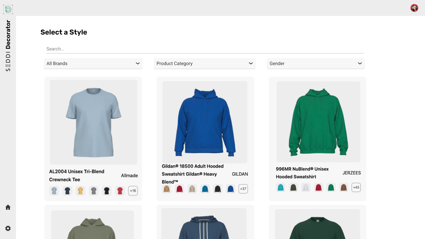Open the All Brands dropdown
Screen dimensions: 425x239
[x=93, y=63]
